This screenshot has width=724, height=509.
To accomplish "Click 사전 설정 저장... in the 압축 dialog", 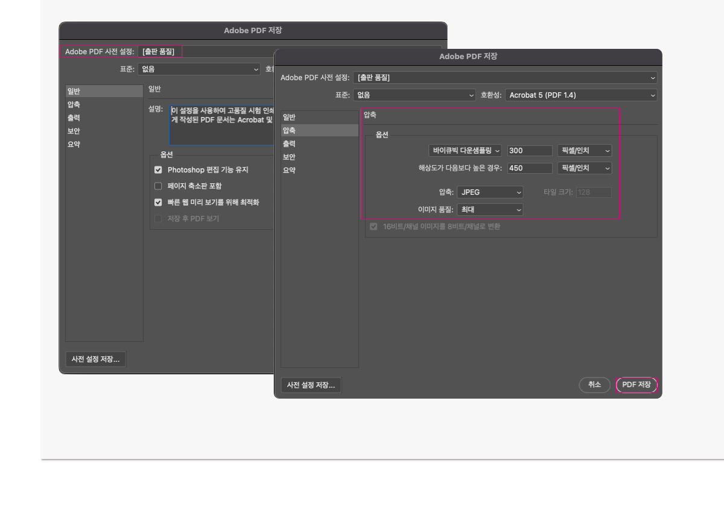I will [x=311, y=385].
